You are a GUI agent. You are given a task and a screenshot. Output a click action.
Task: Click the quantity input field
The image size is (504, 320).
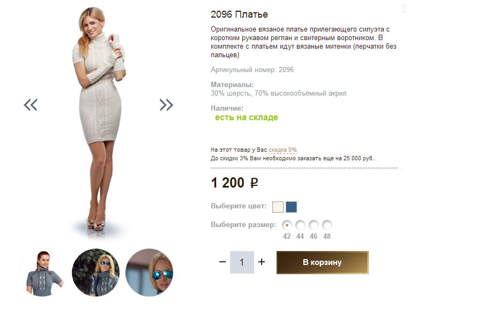click(x=242, y=262)
